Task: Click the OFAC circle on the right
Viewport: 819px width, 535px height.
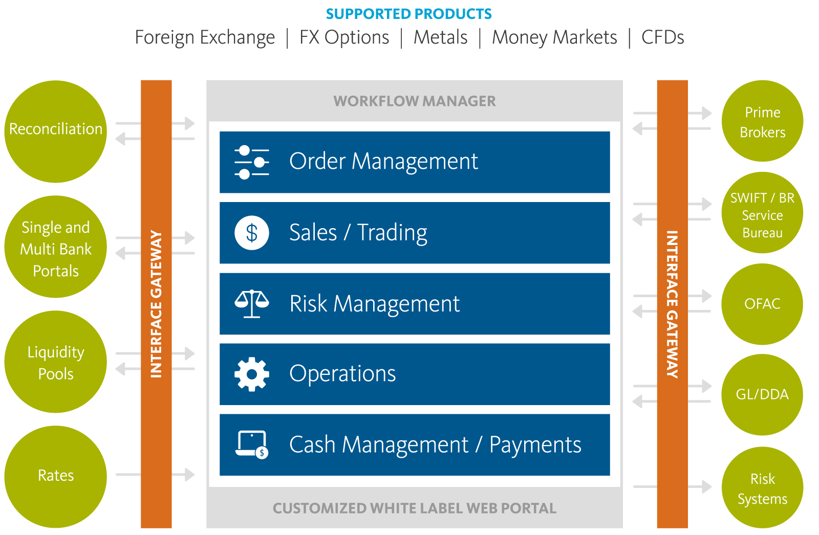Action: point(762,303)
